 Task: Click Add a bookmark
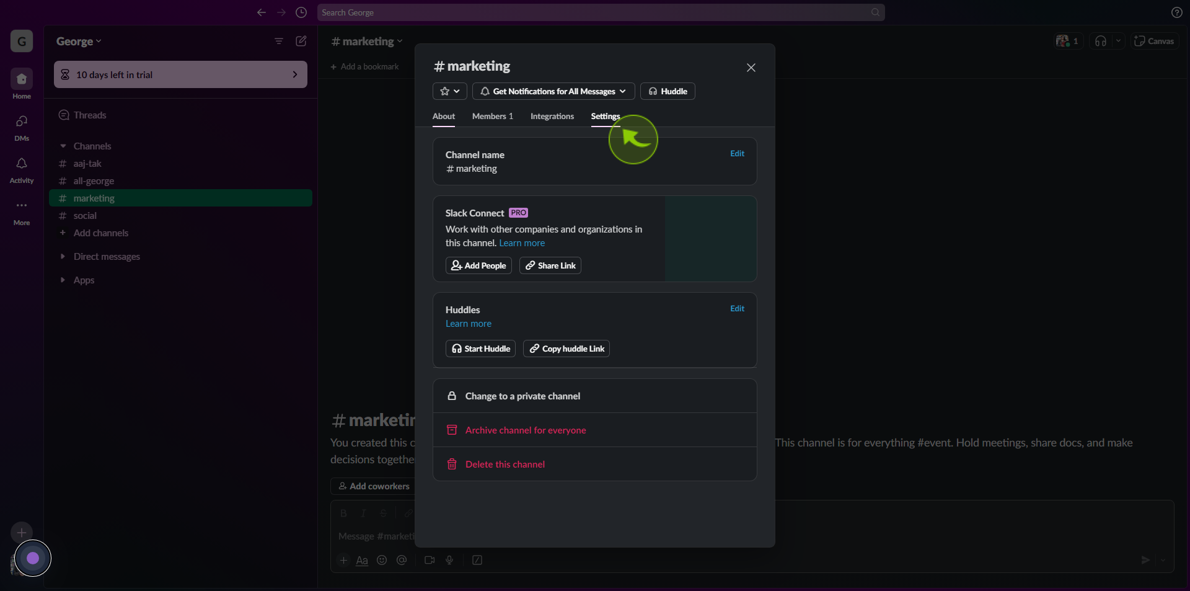pyautogui.click(x=364, y=66)
